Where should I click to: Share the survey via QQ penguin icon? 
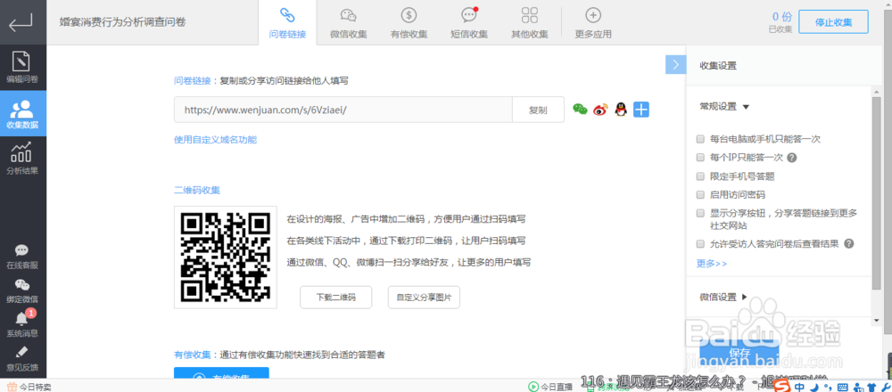621,109
